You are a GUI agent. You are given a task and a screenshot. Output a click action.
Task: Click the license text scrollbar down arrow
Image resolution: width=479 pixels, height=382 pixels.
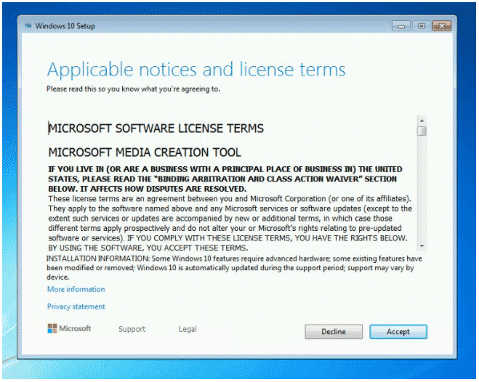pyautogui.click(x=422, y=246)
